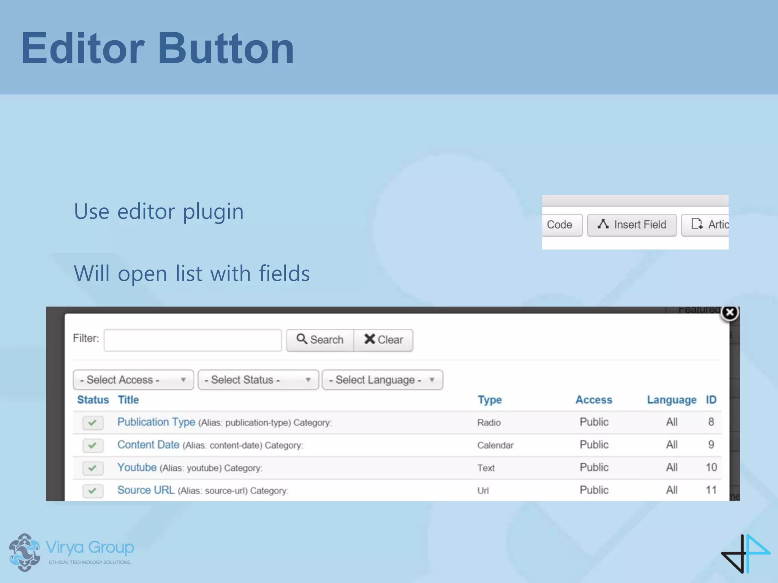778x583 pixels.
Task: Sort by the Language column header
Action: point(672,400)
